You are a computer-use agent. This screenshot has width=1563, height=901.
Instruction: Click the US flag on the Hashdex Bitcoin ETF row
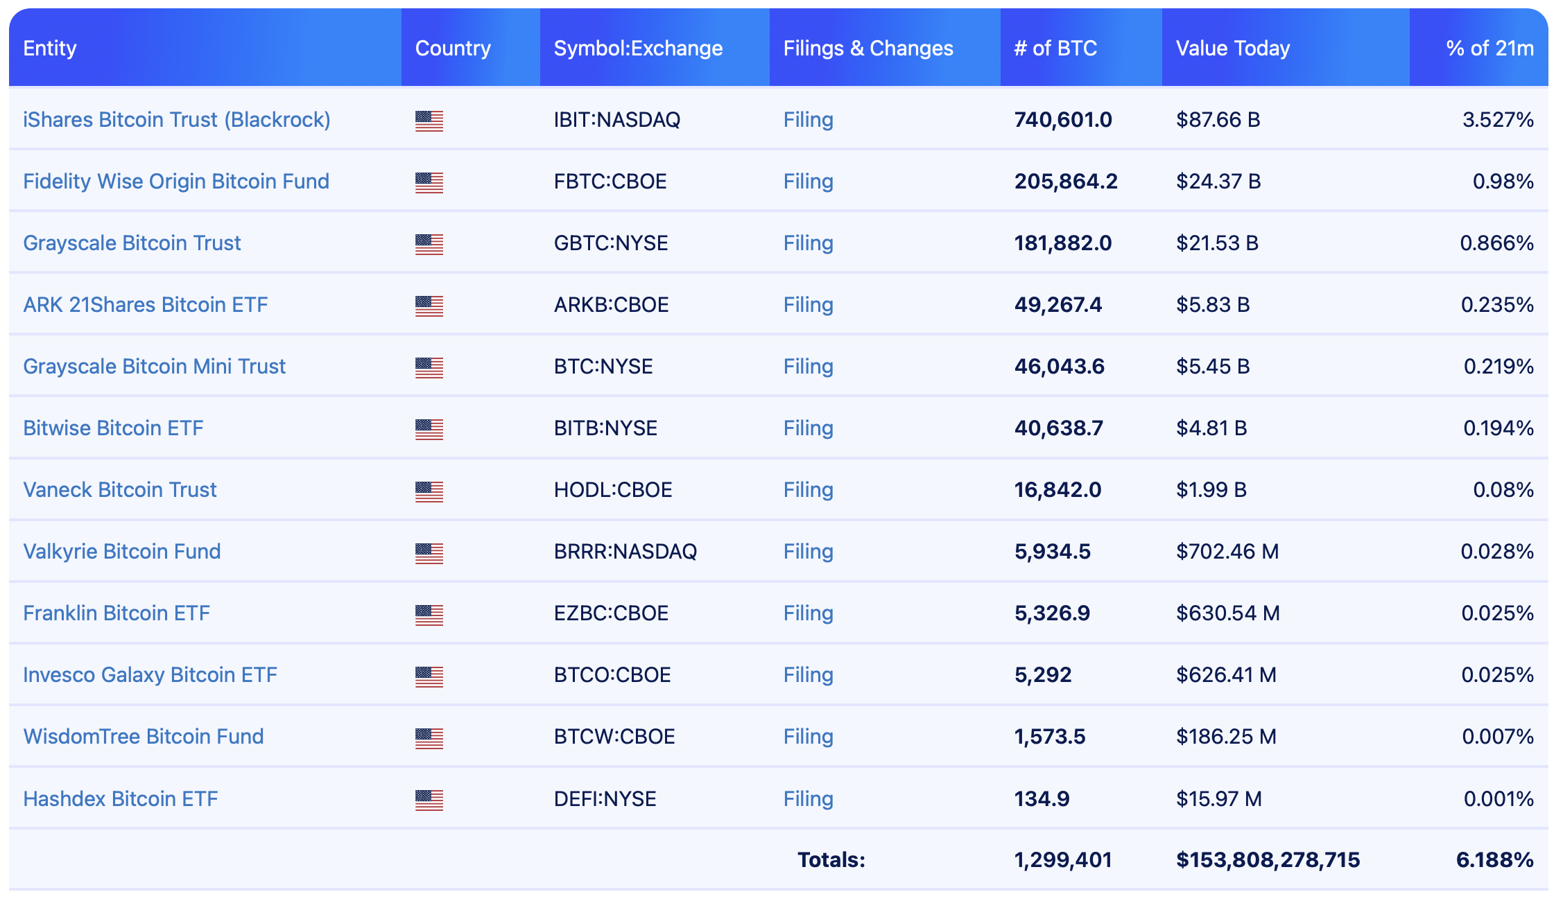click(x=428, y=798)
